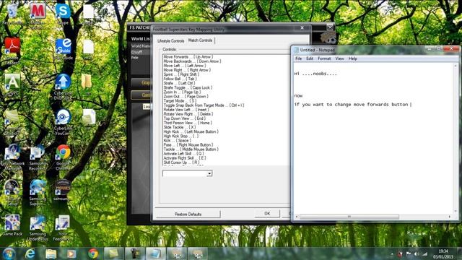Launch Adobe Reader from the desktop
Viewport: 462px width, 260px height.
click(x=12, y=50)
